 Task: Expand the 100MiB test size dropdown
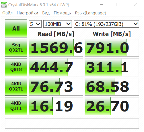coord(58,24)
